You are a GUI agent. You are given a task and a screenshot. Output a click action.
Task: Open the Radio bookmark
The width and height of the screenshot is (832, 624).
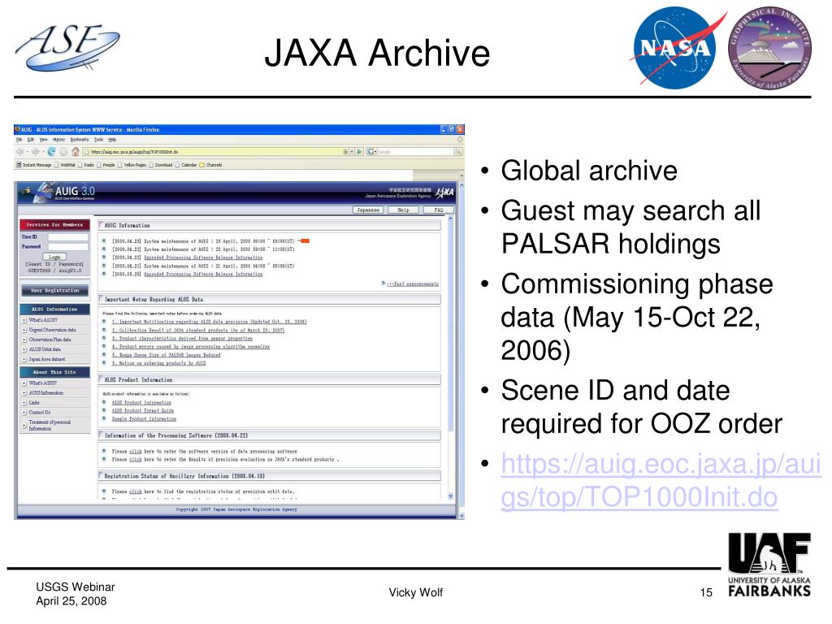click(86, 165)
